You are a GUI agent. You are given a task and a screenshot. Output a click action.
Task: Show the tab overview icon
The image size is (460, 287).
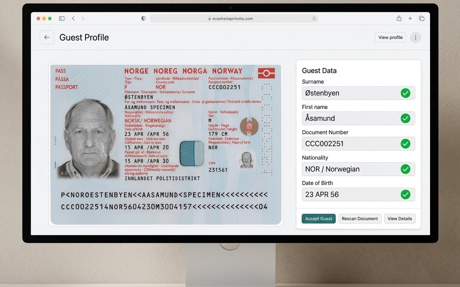[x=421, y=18]
